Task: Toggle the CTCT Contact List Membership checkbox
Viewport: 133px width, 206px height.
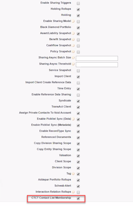Action: point(78,198)
